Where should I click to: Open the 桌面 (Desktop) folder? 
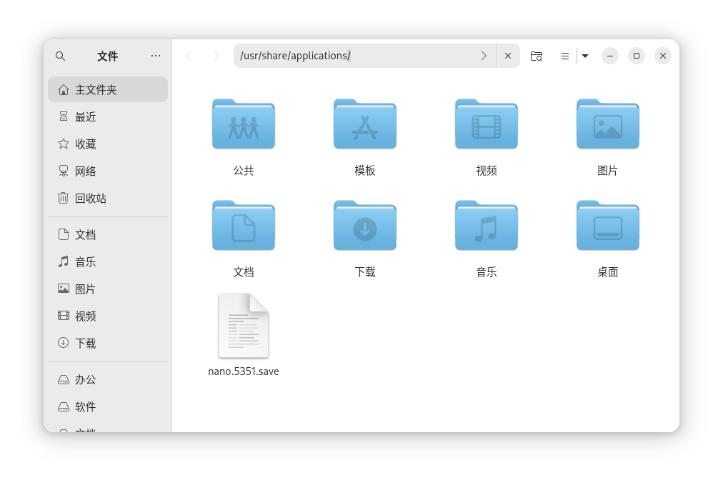click(607, 226)
